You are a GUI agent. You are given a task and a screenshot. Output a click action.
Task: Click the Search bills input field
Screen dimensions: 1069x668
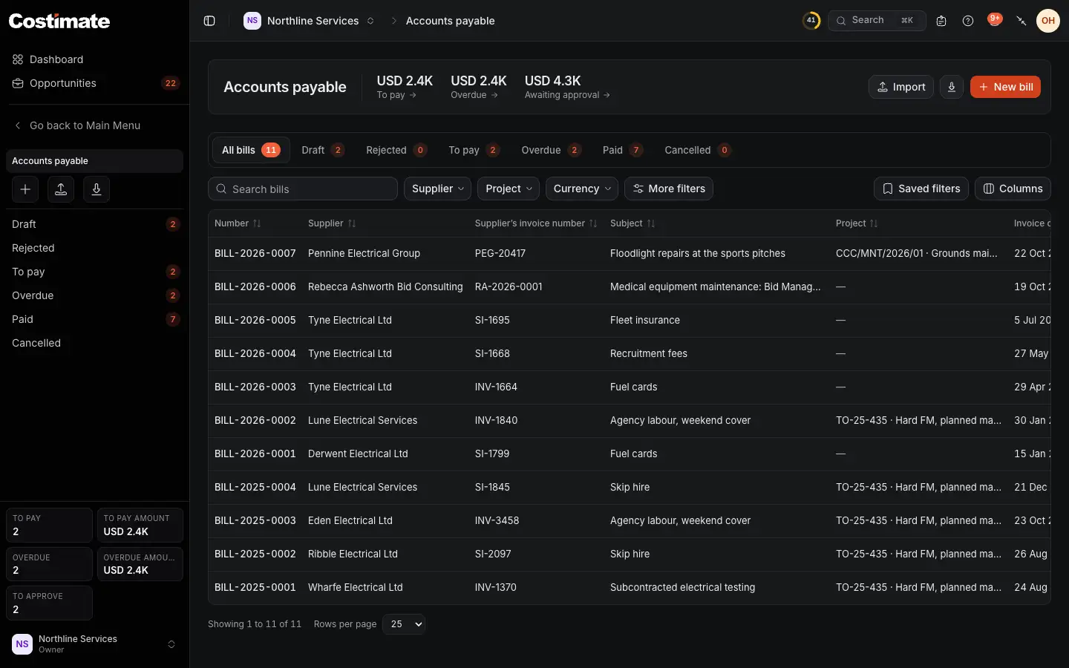(303, 189)
